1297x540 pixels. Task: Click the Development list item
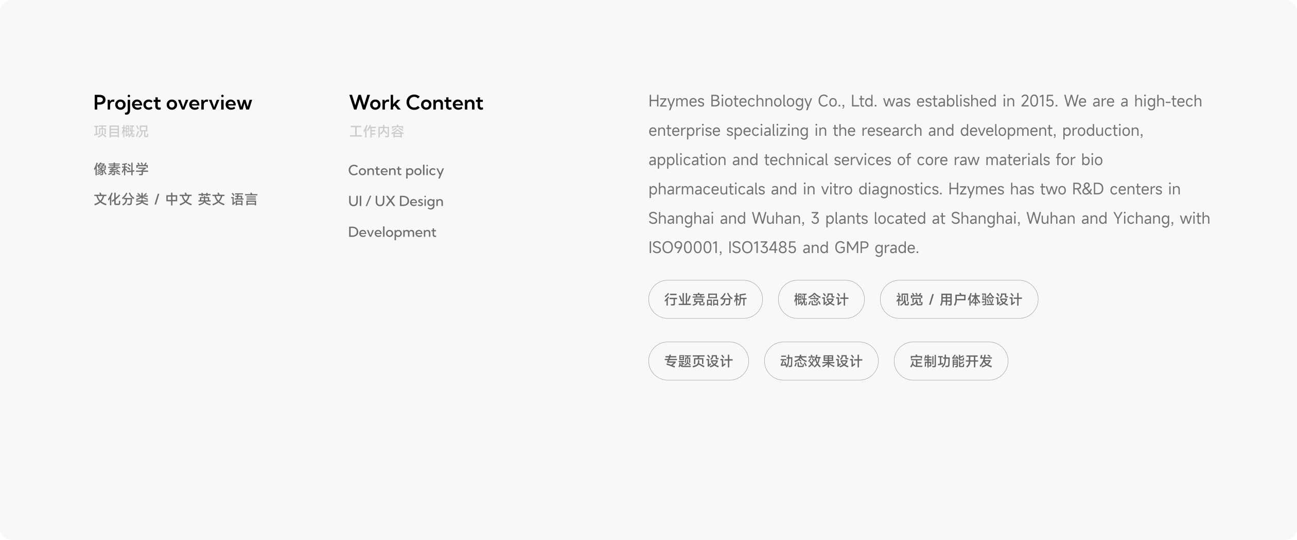pyautogui.click(x=392, y=232)
